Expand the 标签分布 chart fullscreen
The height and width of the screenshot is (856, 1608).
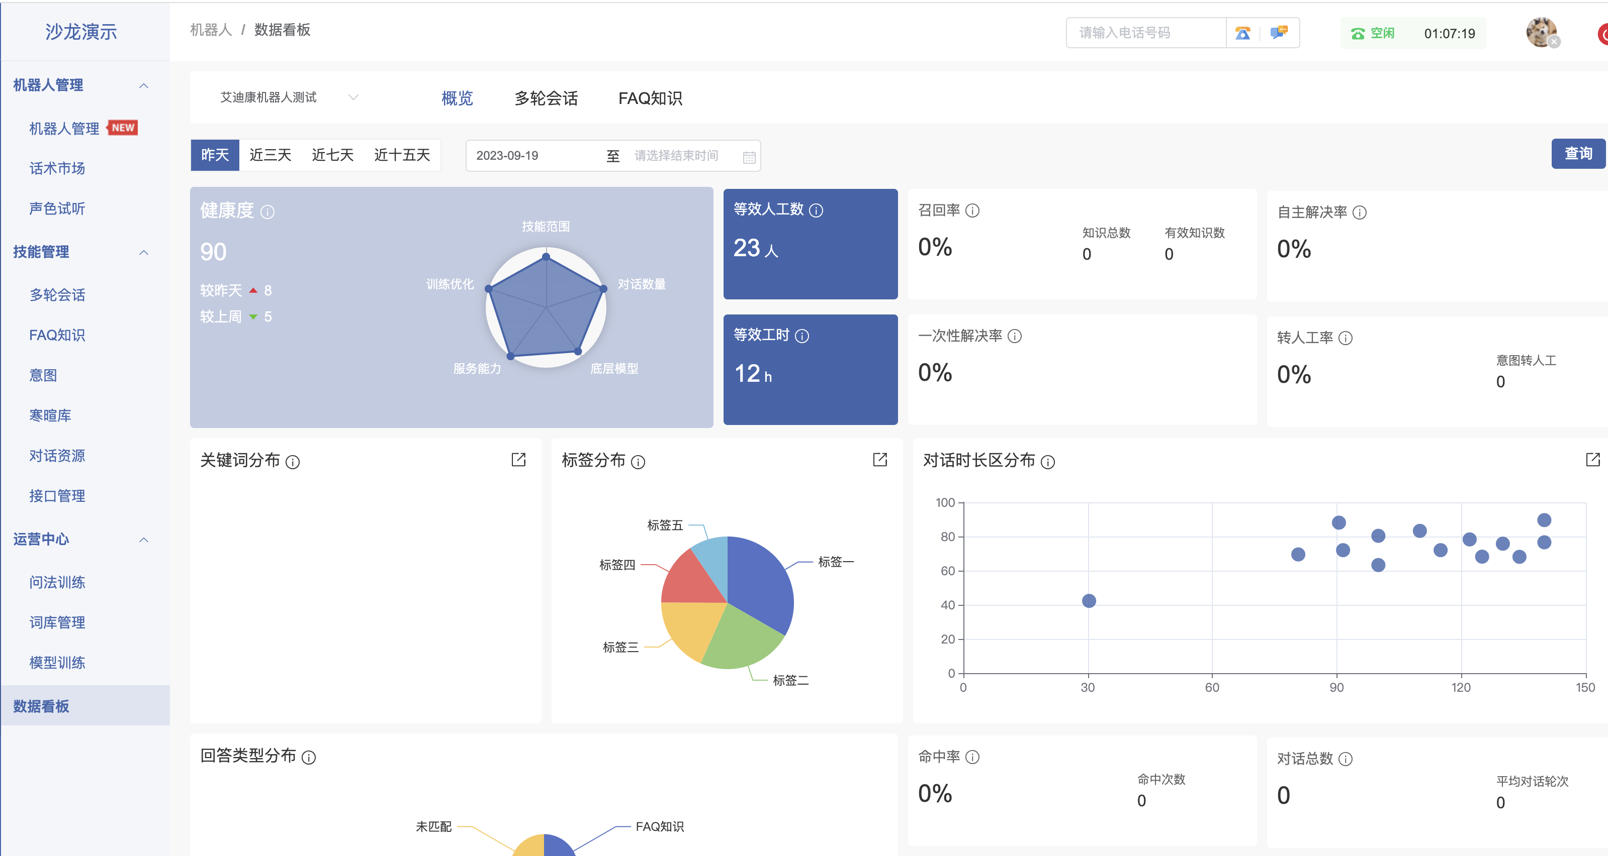click(879, 460)
